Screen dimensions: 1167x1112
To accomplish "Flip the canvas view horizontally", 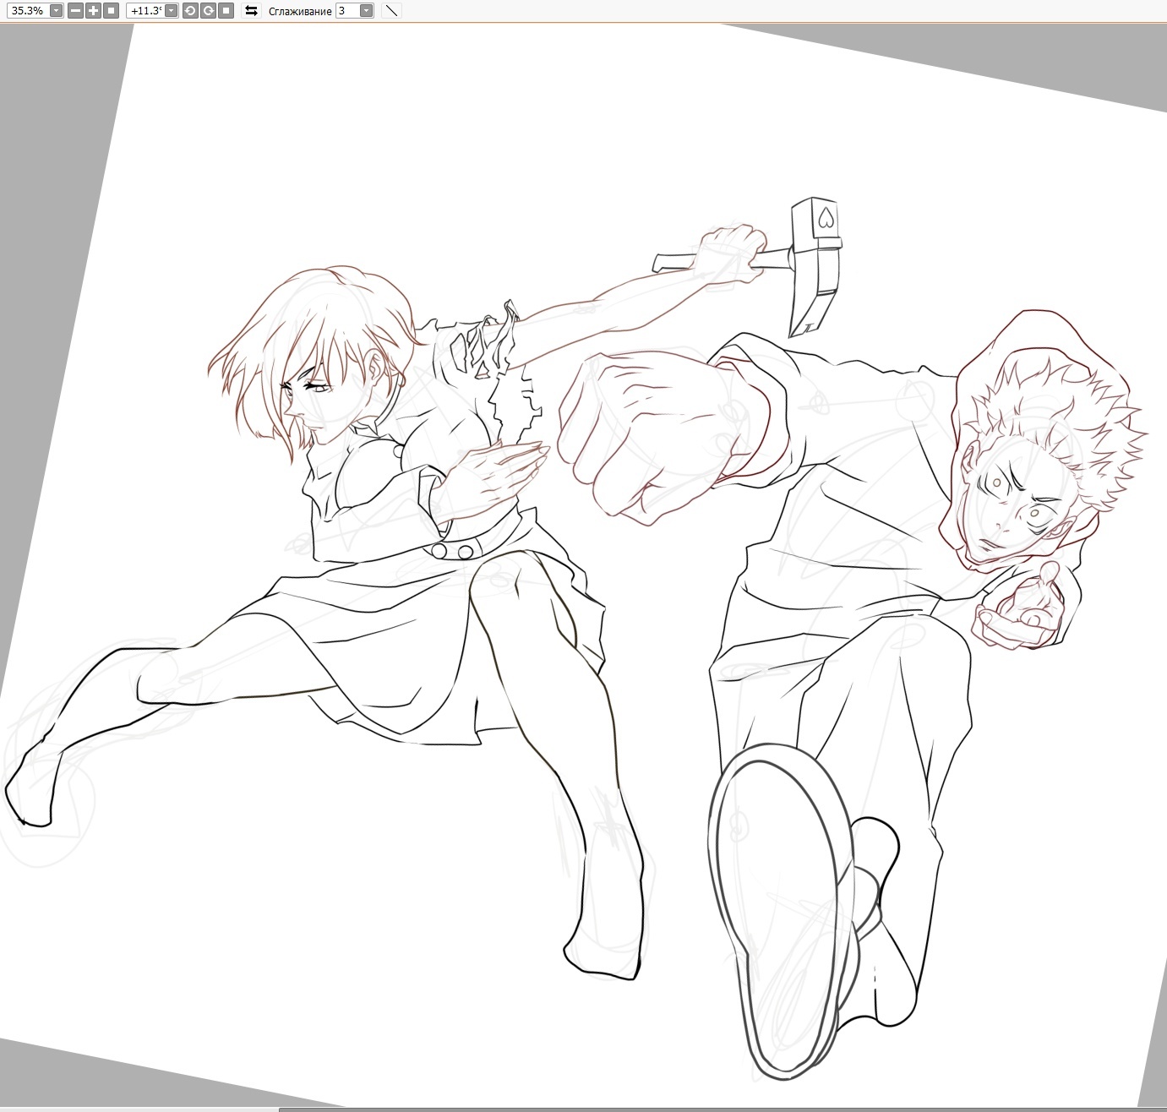I will (x=251, y=11).
